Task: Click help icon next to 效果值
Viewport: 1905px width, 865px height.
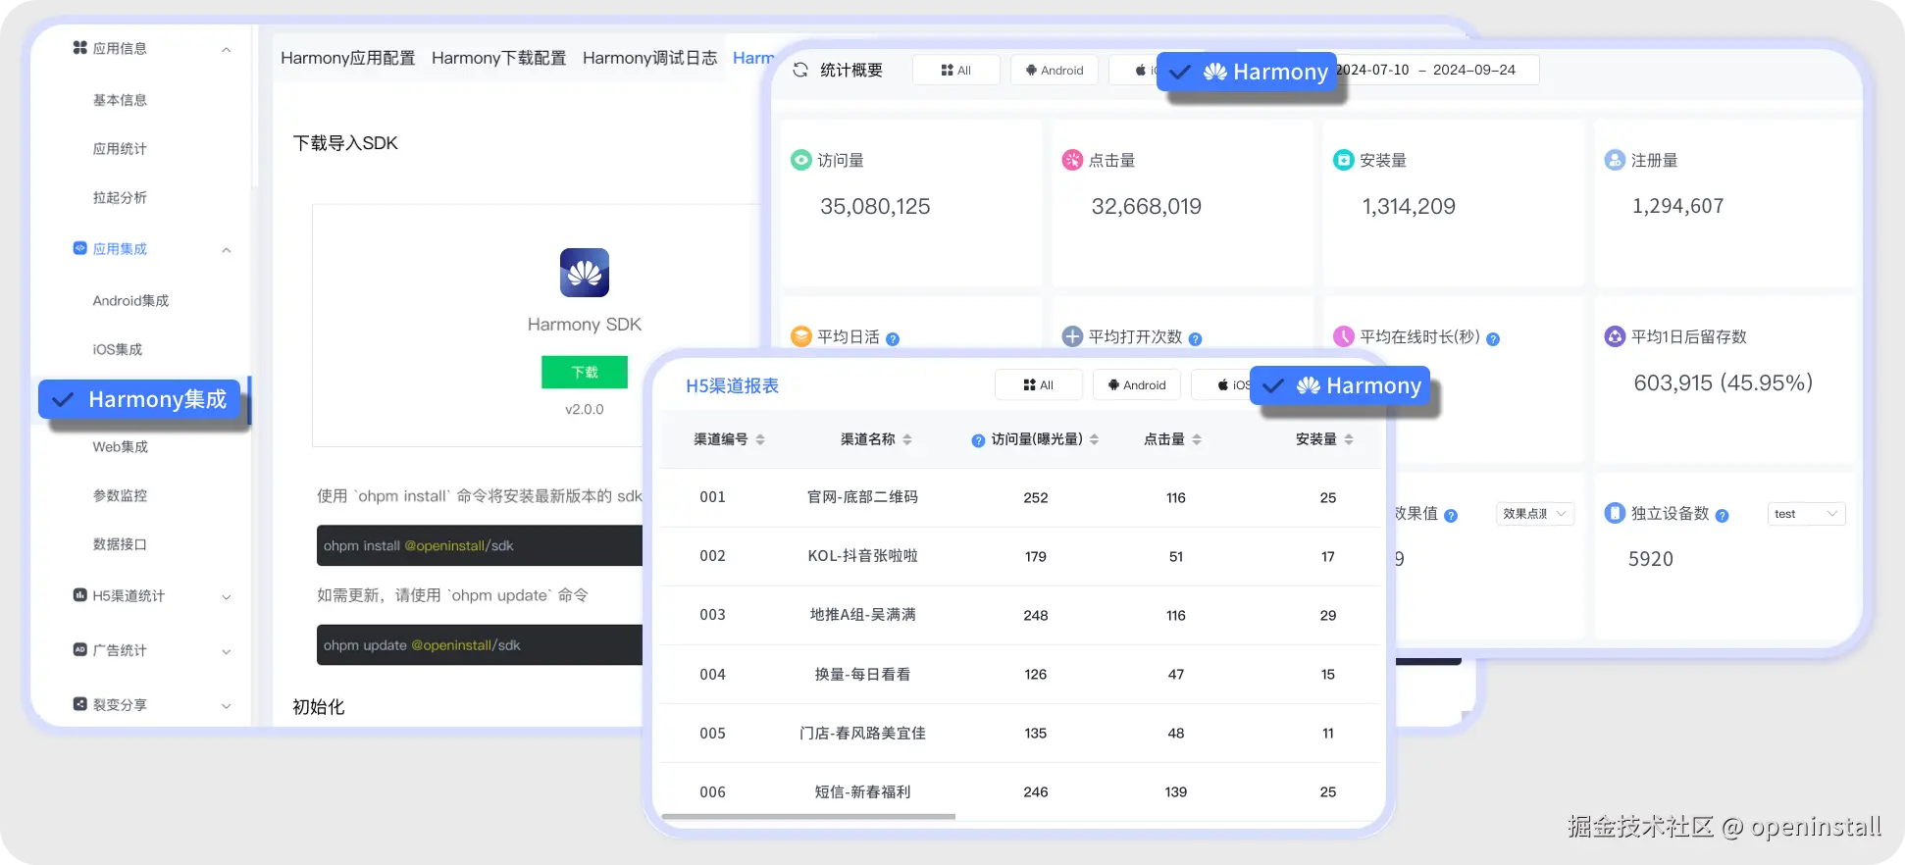Action: [x=1451, y=516]
